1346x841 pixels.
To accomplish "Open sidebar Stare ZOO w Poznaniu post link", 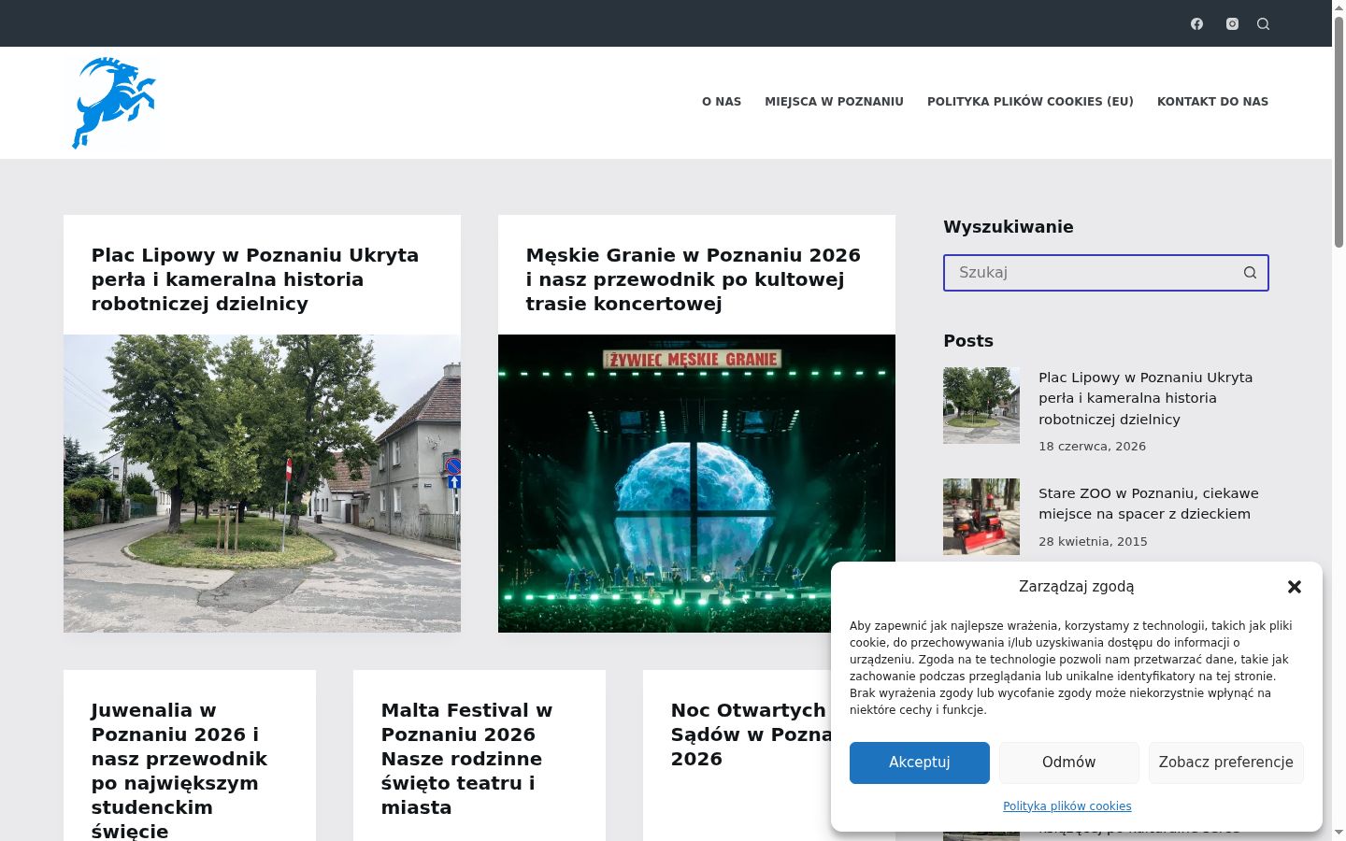I will point(1149,504).
